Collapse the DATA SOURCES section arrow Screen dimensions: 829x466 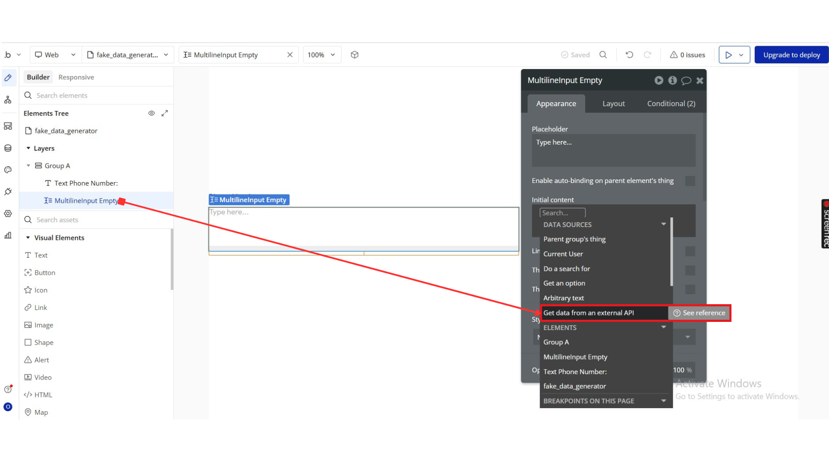[664, 224]
